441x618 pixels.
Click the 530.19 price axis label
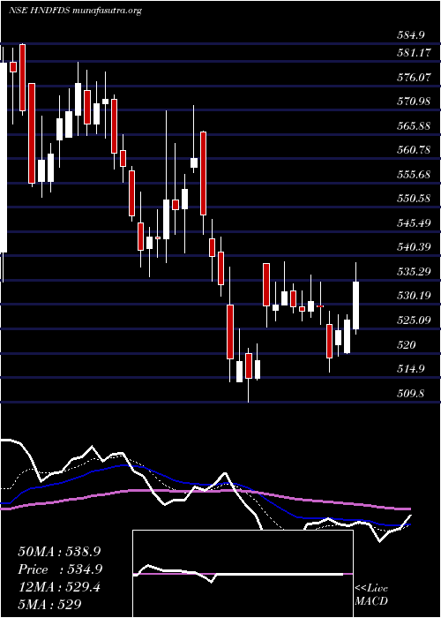coord(413,296)
